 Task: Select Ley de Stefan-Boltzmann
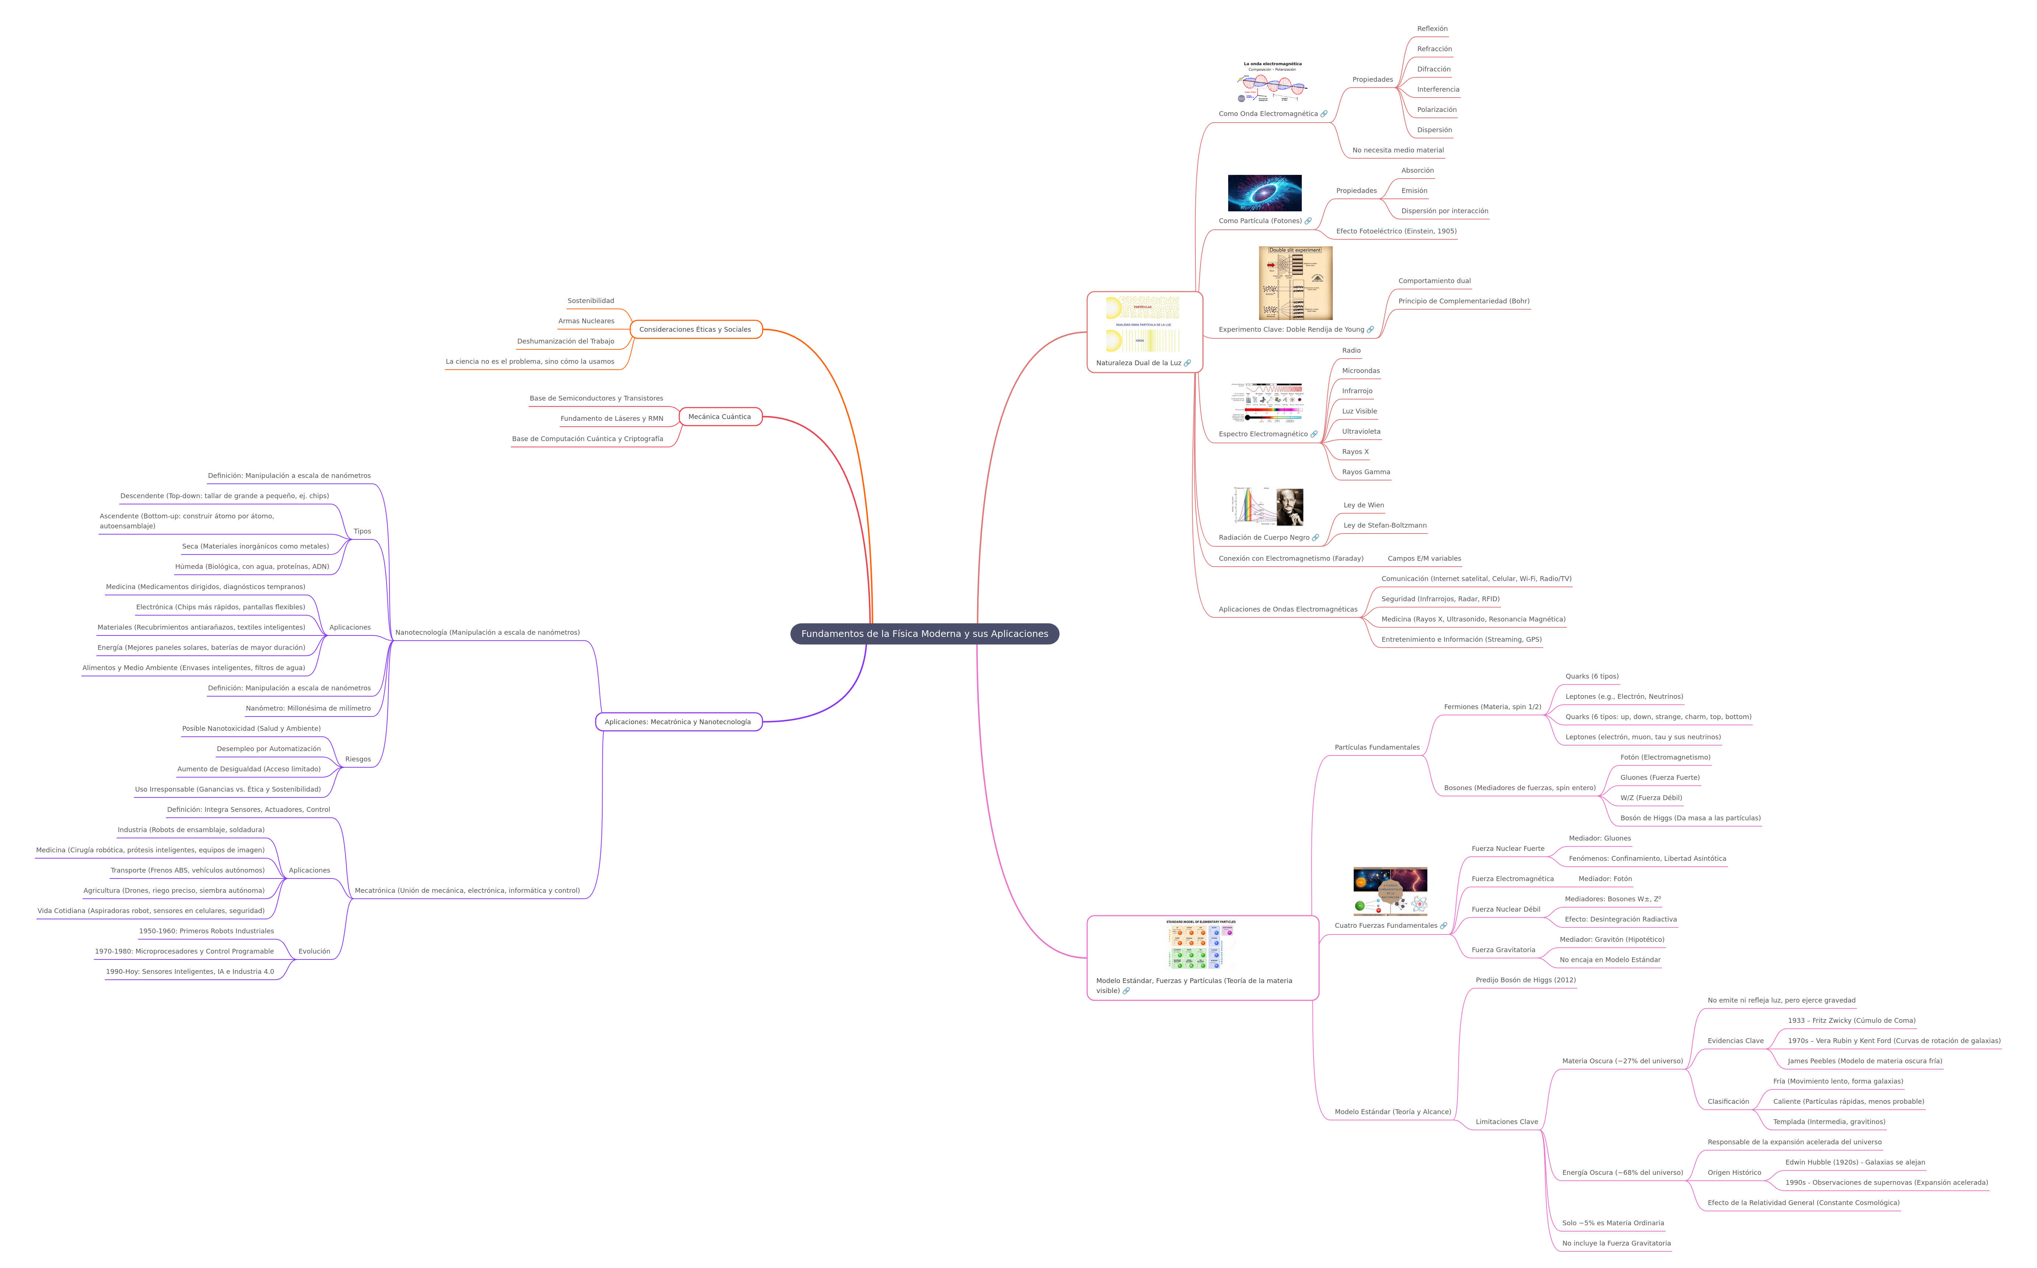coord(1385,526)
